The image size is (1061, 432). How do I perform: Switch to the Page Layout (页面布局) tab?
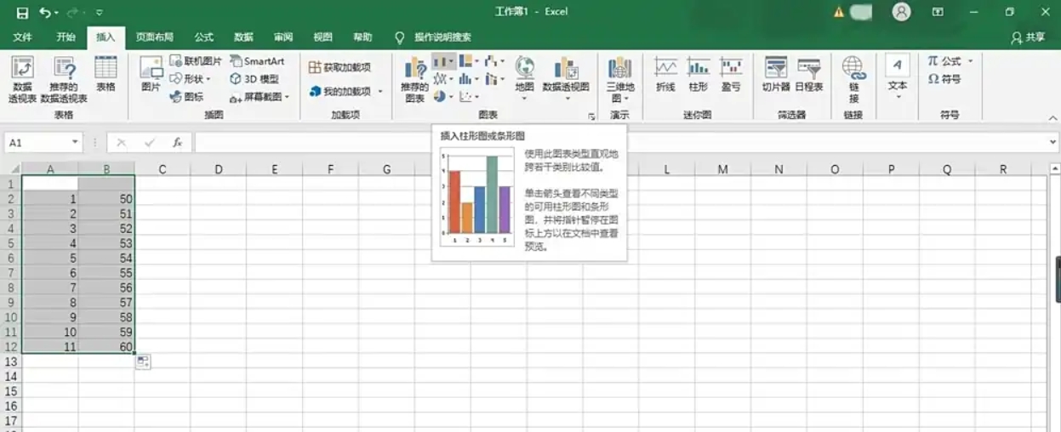[155, 37]
